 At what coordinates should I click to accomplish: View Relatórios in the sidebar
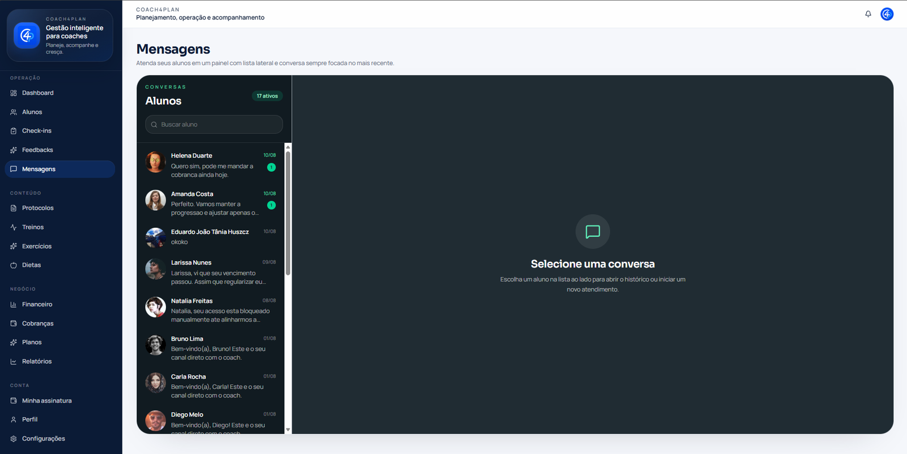(x=60, y=362)
